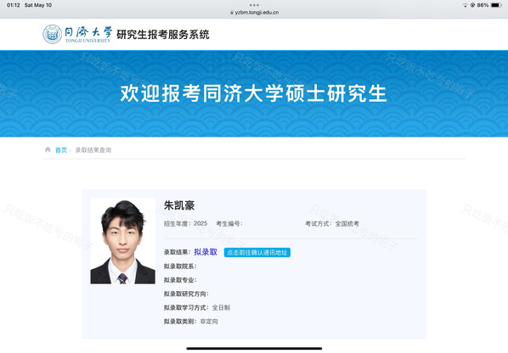Select the 招生年度: 2025 text
This screenshot has width=508, height=353.
[x=186, y=223]
